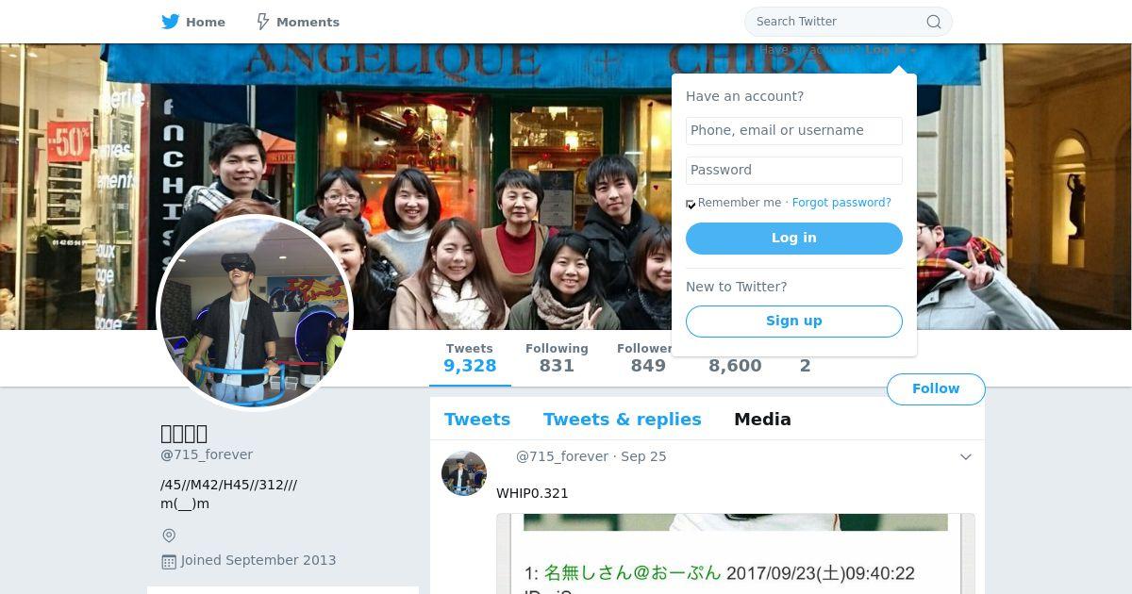The image size is (1132, 594).
Task: Open the tweet options chevron
Action: click(966, 456)
